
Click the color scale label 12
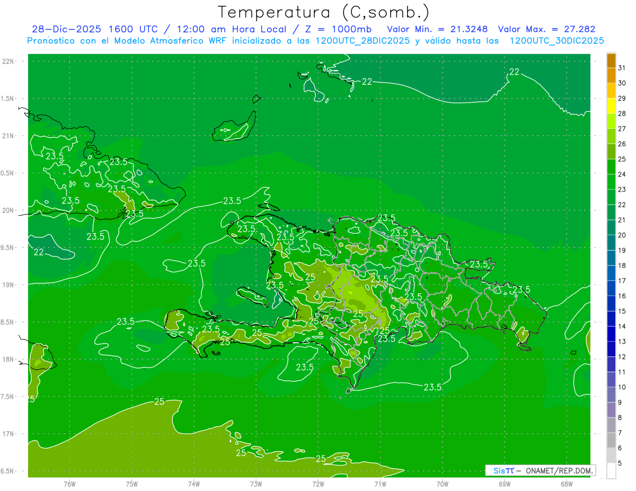[x=622, y=357]
